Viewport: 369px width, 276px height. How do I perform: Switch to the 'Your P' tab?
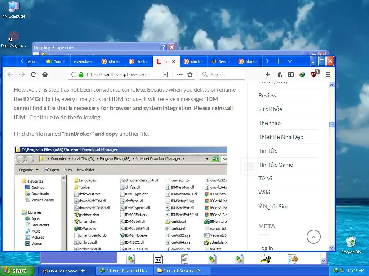pos(57,61)
